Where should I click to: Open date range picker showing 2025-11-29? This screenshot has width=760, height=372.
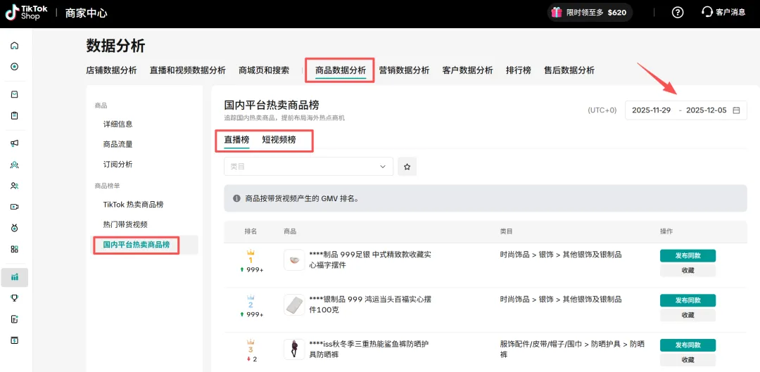pyautogui.click(x=651, y=110)
